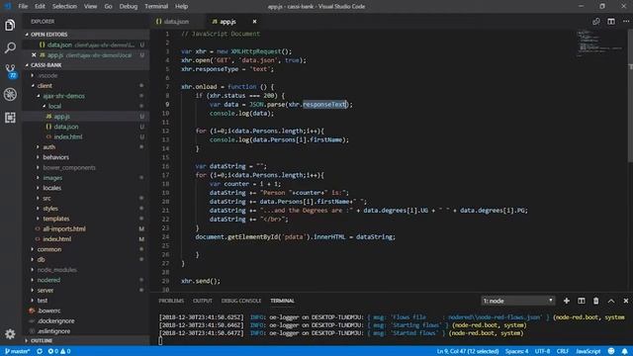
Task: Open the Debug view in activity bar
Action: tap(10, 95)
